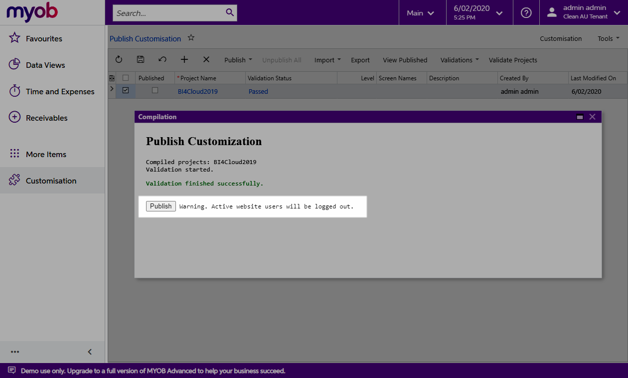Save the customisation projects grid

tap(141, 59)
